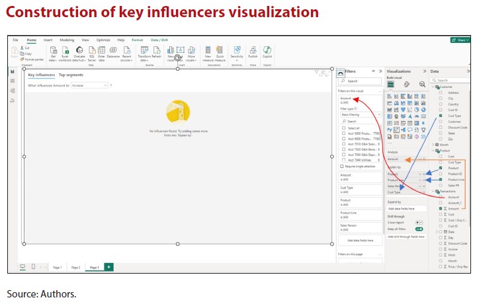This screenshot has width=479, height=306.
Task: Open More visuals in Insert group
Action: click(x=191, y=54)
